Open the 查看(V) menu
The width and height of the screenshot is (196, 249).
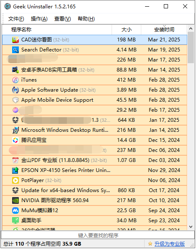[63, 19]
